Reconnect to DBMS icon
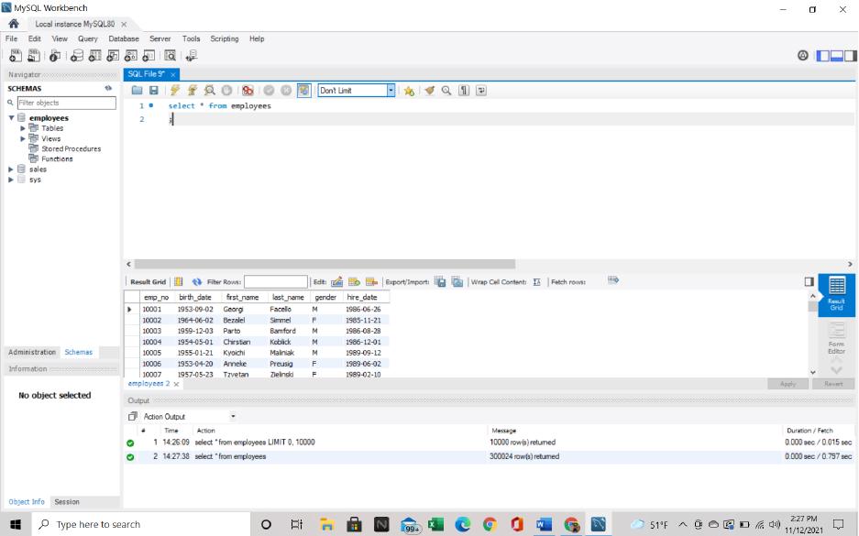Image resolution: width=859 pixels, height=536 pixels. [x=192, y=55]
